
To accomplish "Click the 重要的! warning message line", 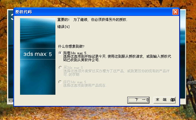I will point(92,20).
